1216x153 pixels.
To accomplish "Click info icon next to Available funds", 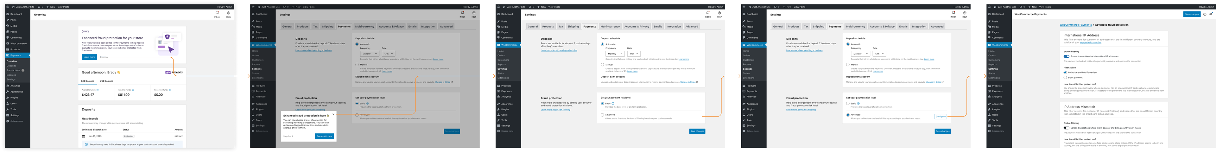I will point(98,90).
